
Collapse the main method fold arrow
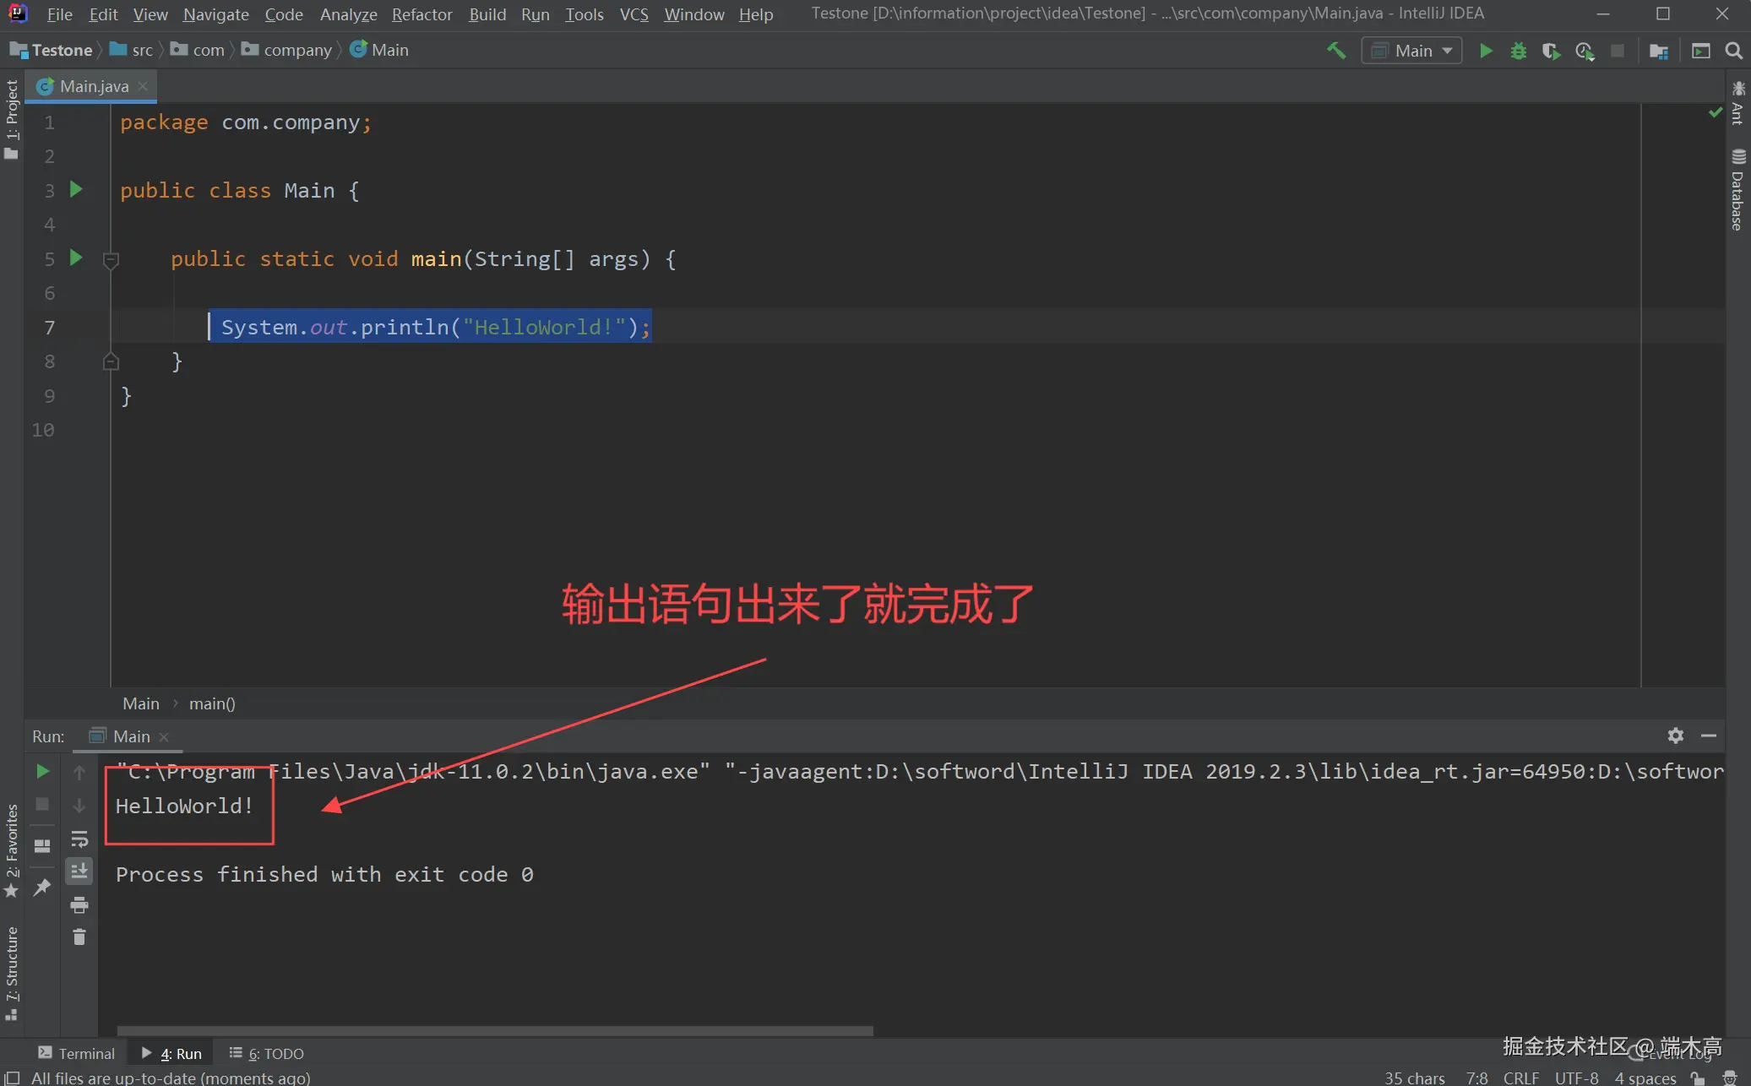[111, 259]
